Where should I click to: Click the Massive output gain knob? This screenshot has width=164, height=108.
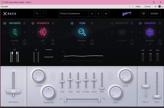160,41
